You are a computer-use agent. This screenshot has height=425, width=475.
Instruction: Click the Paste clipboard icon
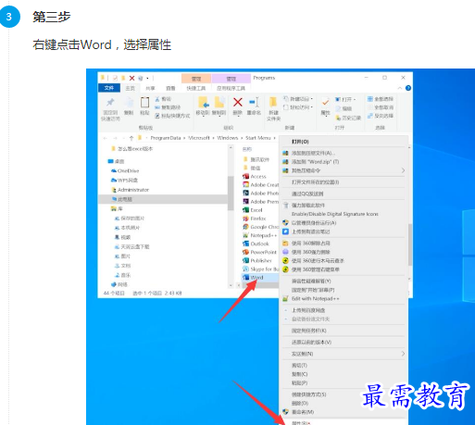(144, 103)
